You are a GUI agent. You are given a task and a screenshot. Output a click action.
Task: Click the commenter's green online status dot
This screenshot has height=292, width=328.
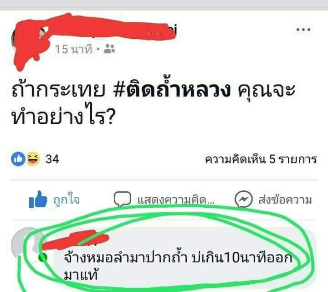tap(43, 257)
